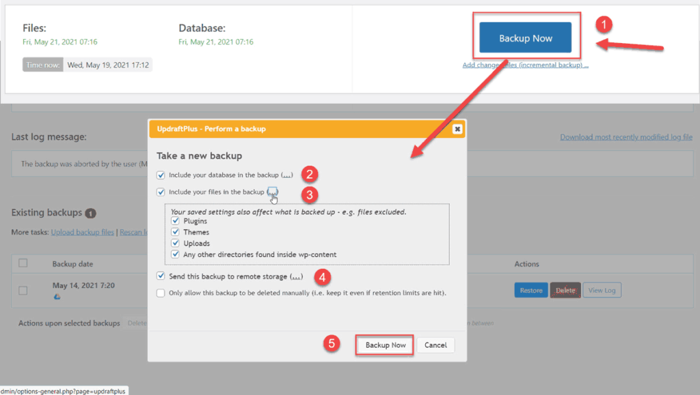Click the large blue Backup Now button
Image resolution: width=700 pixels, height=395 pixels.
coord(525,38)
